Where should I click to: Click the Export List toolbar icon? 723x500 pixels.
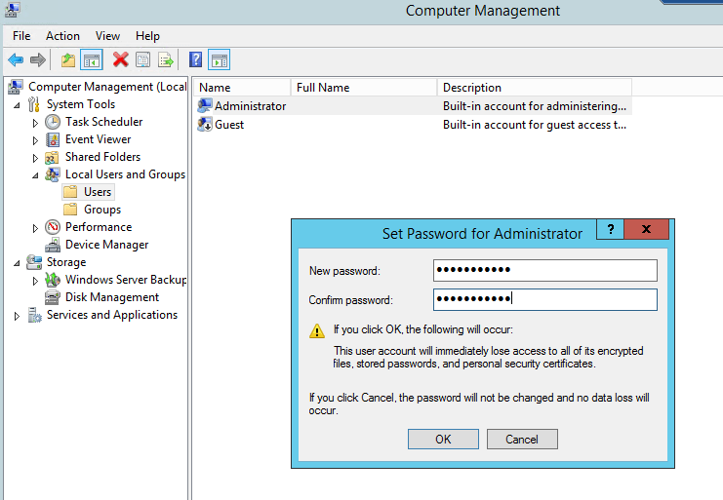(166, 60)
